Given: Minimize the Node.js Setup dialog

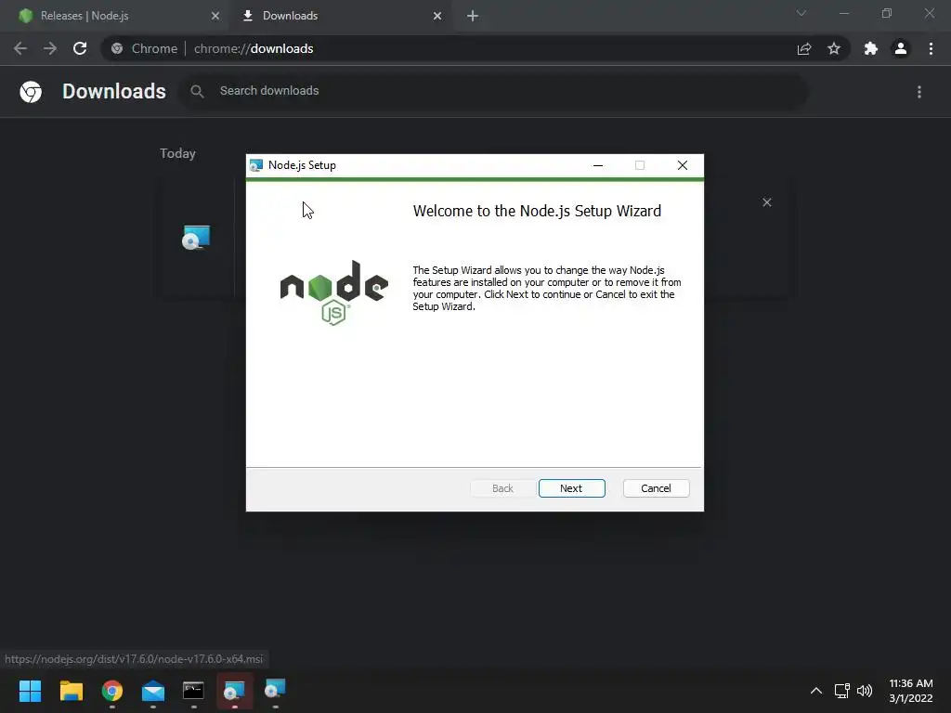Looking at the screenshot, I should pos(598,165).
